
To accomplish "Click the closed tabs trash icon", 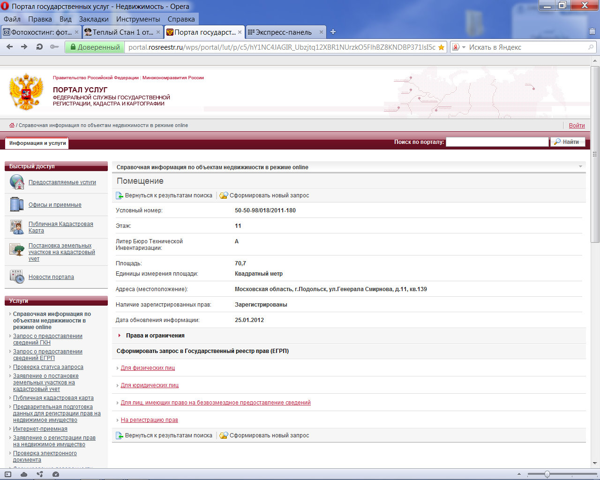I will click(592, 32).
